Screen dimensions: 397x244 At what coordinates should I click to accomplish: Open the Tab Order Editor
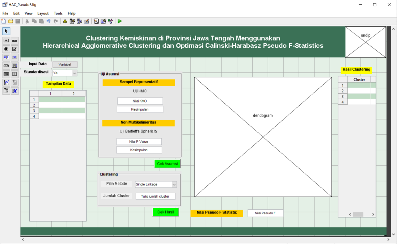point(80,21)
